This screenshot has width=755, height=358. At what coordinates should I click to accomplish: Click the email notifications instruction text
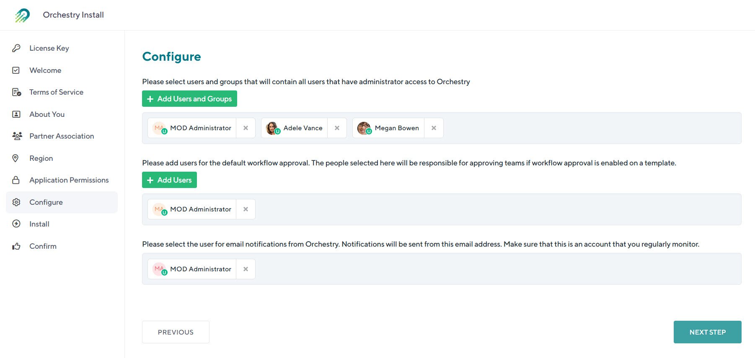tap(421, 244)
